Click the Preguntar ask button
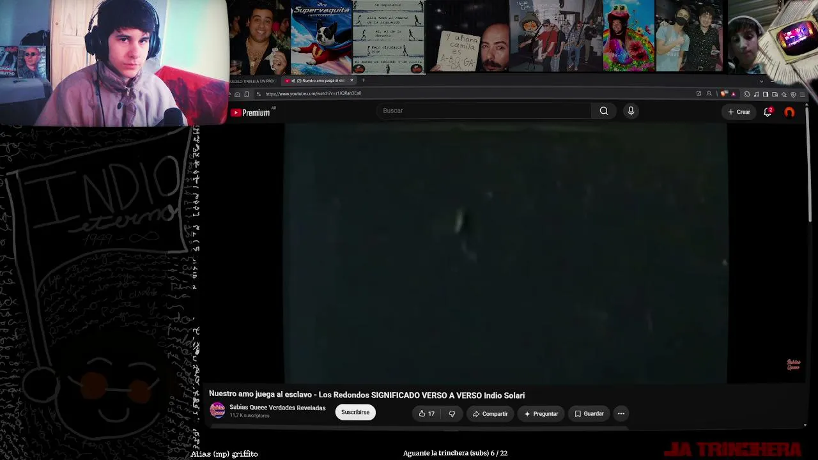 tap(541, 414)
